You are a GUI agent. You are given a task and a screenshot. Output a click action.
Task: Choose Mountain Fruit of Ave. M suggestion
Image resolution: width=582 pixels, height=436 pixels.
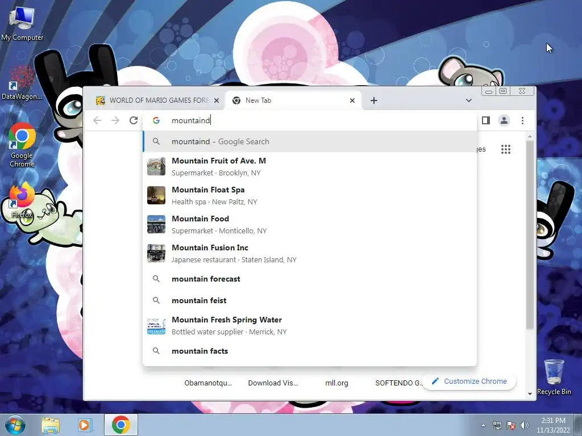point(310,166)
